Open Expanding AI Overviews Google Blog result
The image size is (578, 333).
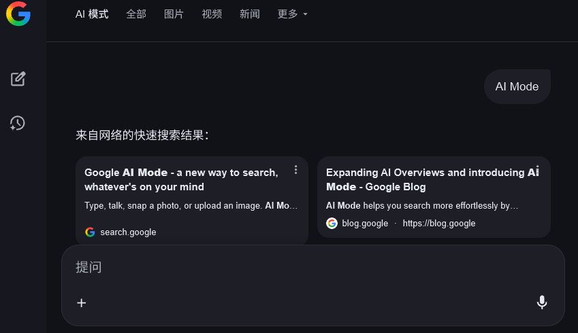click(x=432, y=179)
